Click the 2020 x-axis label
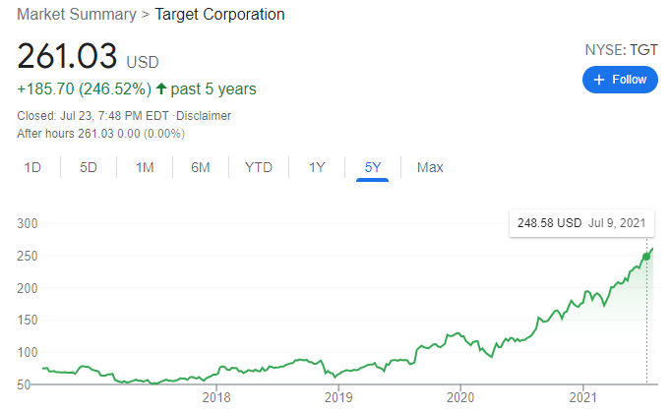This screenshot has height=412, width=670. point(460,397)
